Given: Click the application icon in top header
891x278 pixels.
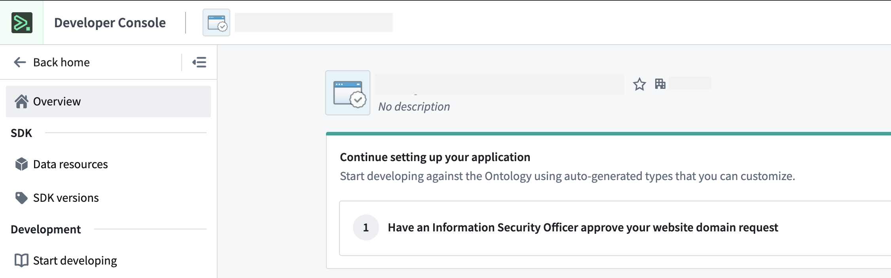Looking at the screenshot, I should click(216, 23).
